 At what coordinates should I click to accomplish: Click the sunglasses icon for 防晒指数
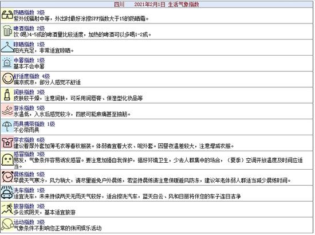[7, 15]
